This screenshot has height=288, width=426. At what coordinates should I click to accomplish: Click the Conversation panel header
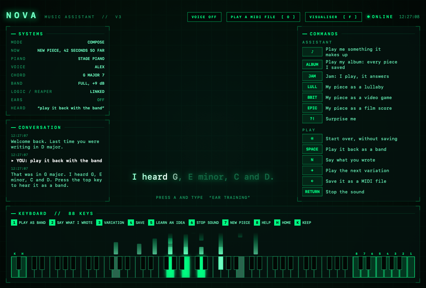point(40,128)
